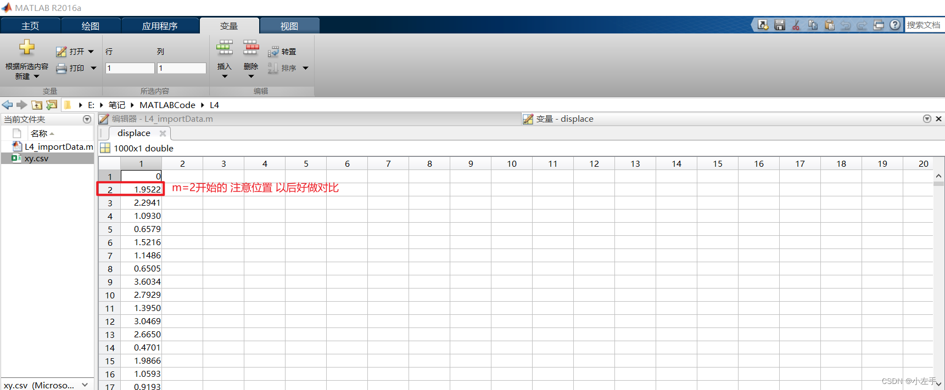This screenshot has width=945, height=390.
Task: Switch to the 绘图 (Plots) tab
Action: click(91, 26)
